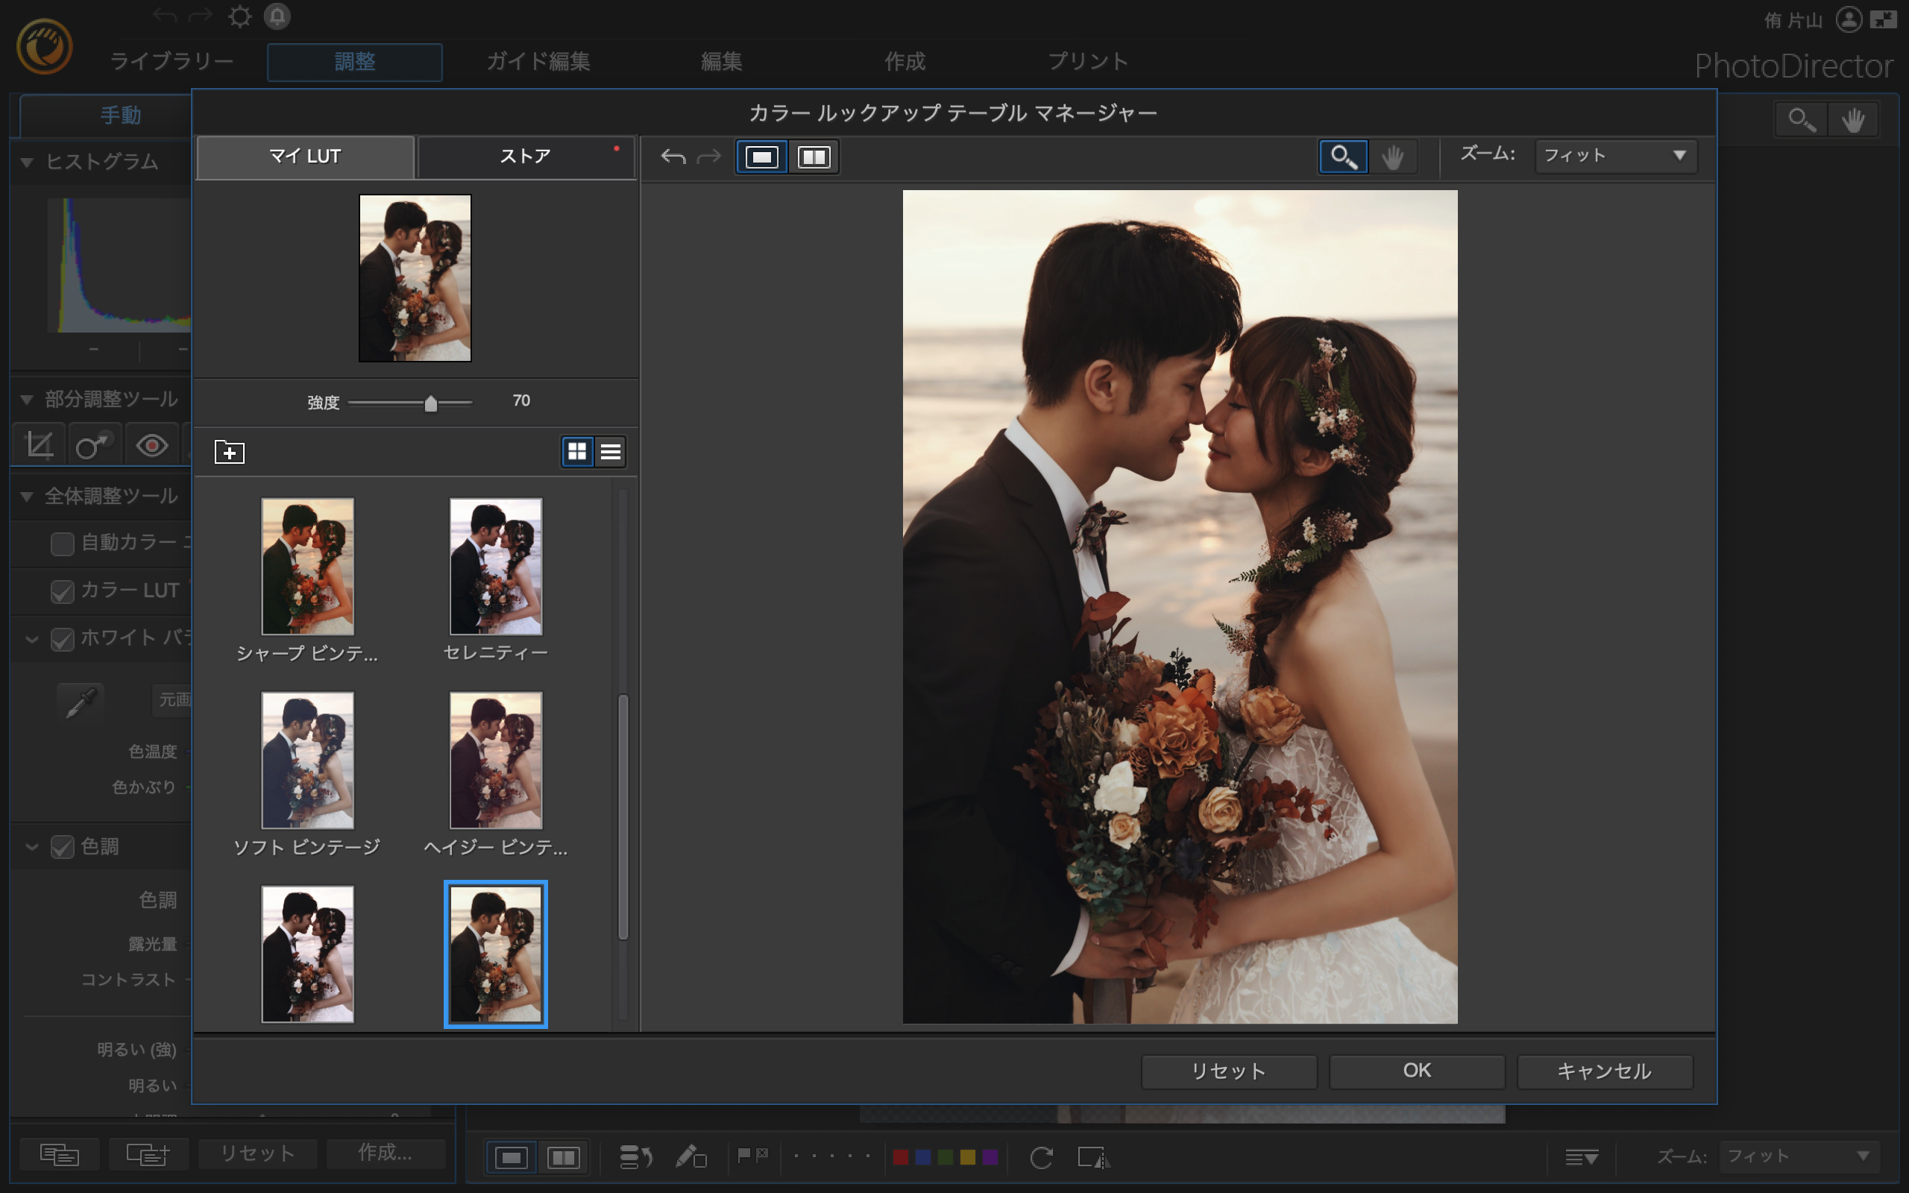Click the キャンセル button
This screenshot has width=1909, height=1193.
pos(1604,1071)
